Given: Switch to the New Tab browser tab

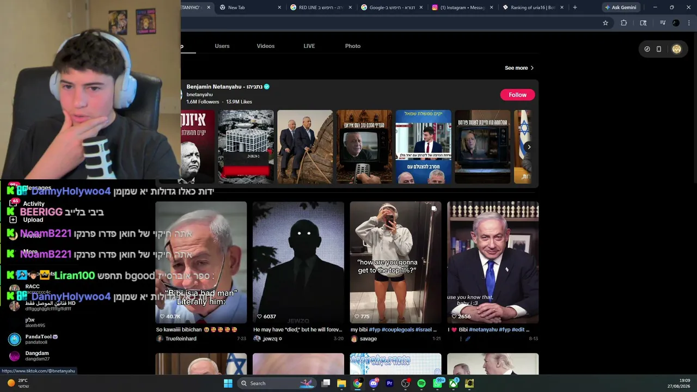Looking at the screenshot, I should pos(251,8).
